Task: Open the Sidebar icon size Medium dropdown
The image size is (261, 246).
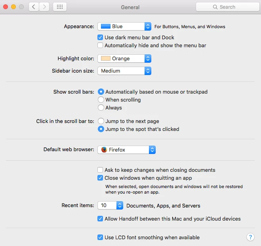Action: pyautogui.click(x=124, y=71)
